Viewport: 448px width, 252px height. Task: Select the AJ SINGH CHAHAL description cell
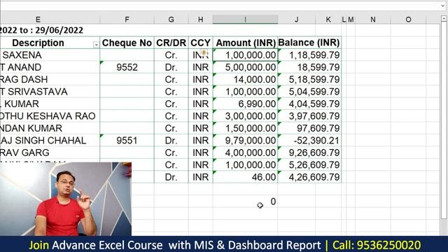click(50, 140)
